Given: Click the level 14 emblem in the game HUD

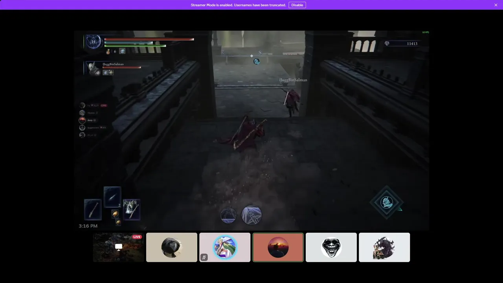Looking at the screenshot, I should point(93,42).
